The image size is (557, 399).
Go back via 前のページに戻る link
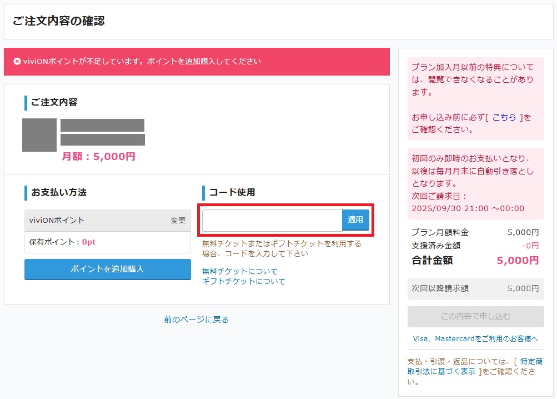click(x=196, y=320)
